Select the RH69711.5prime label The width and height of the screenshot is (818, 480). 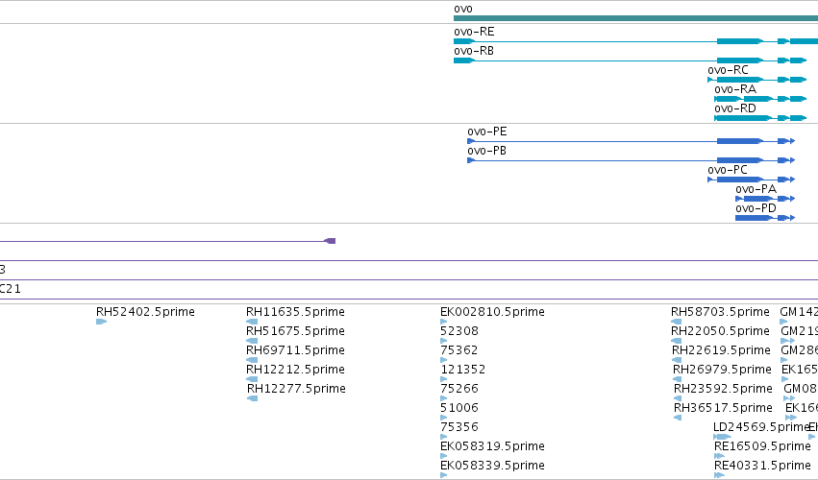[x=295, y=350]
